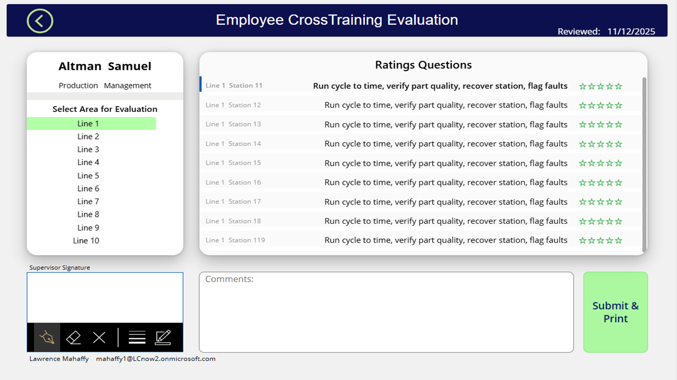Click the mahaffy1@LCnow2.onmicrosoft.com email link
The width and height of the screenshot is (677, 380).
(x=155, y=358)
